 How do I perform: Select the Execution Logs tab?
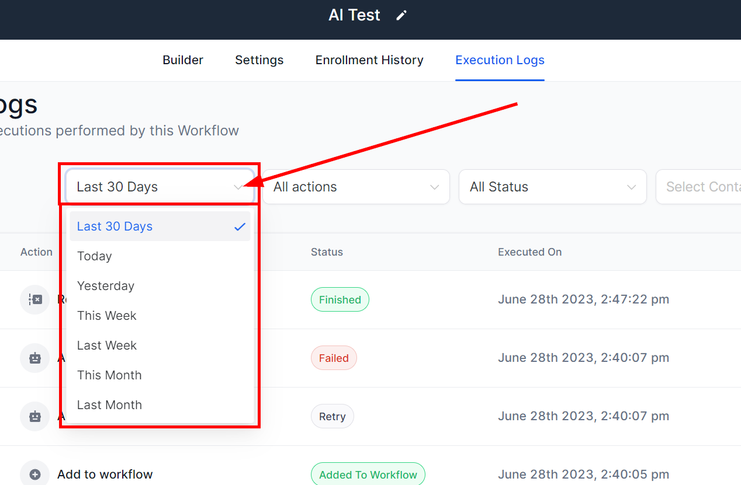[500, 60]
